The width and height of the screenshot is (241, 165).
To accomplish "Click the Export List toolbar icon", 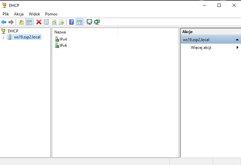I will pyautogui.click(x=62, y=22).
